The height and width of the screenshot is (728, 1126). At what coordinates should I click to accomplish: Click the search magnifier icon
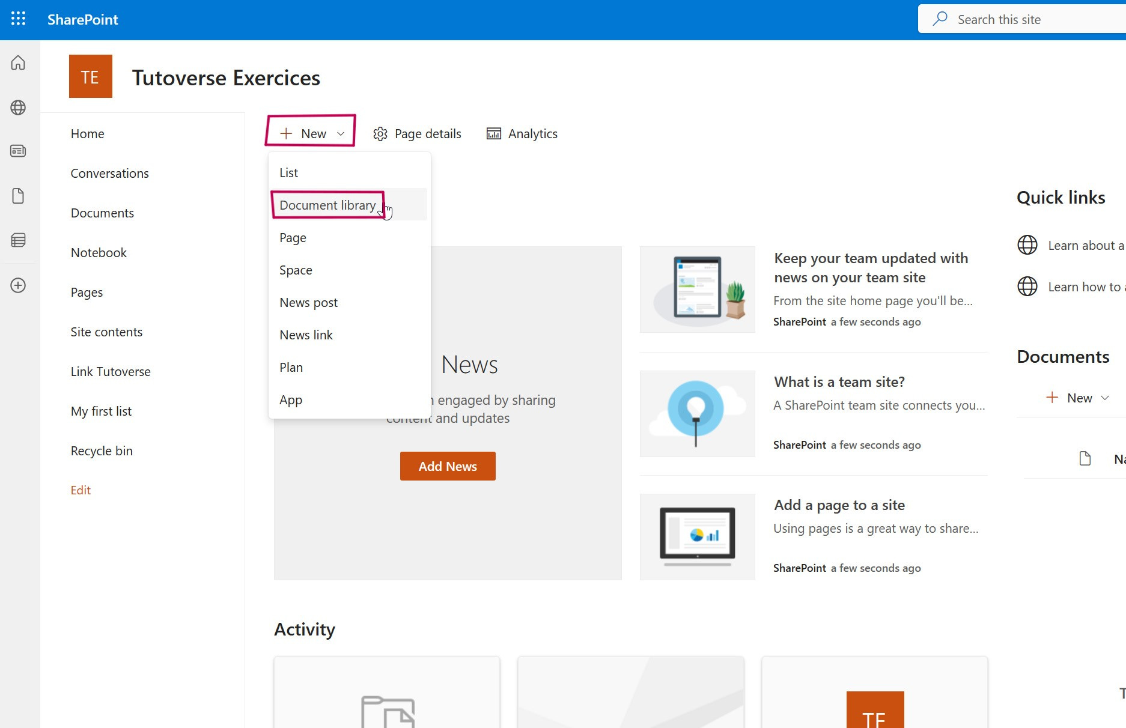click(x=940, y=19)
